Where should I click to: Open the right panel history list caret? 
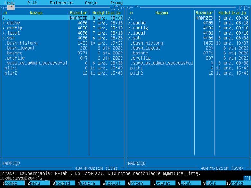coord(242,8)
